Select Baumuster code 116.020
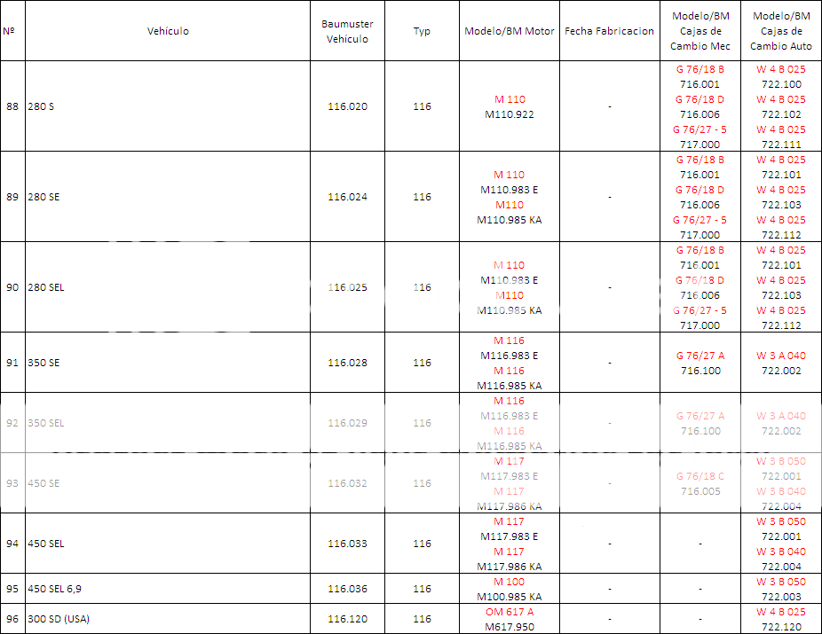This screenshot has width=822, height=634. coord(347,106)
